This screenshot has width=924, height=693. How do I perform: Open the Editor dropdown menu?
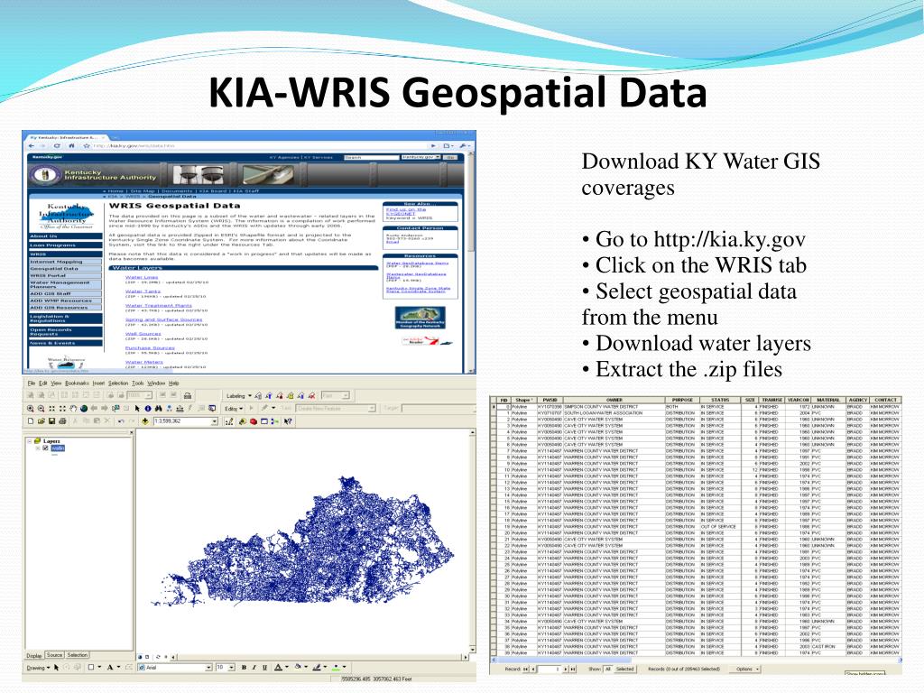pyautogui.click(x=234, y=409)
